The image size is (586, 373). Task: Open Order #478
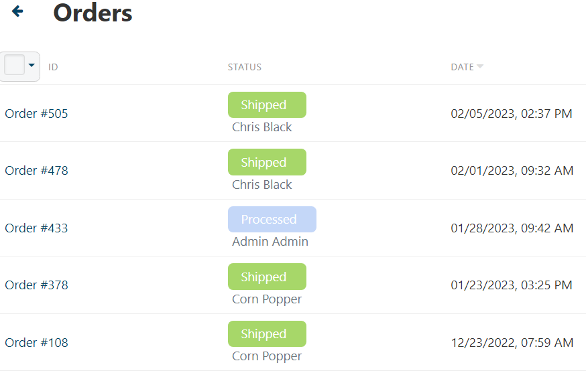click(x=36, y=170)
